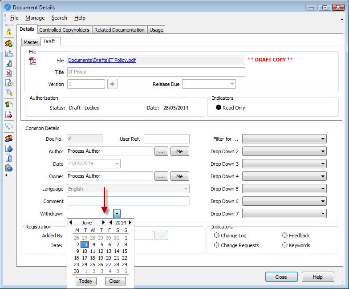349x289 pixels.
Task: Select June 18 in the calendar
Action: click(x=93, y=257)
